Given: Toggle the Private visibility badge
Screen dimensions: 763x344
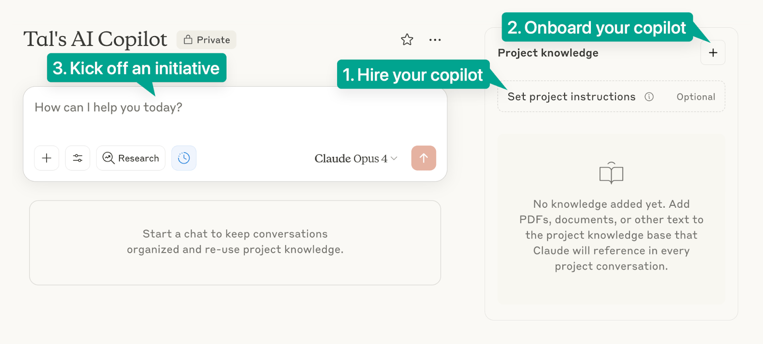Looking at the screenshot, I should click(206, 40).
